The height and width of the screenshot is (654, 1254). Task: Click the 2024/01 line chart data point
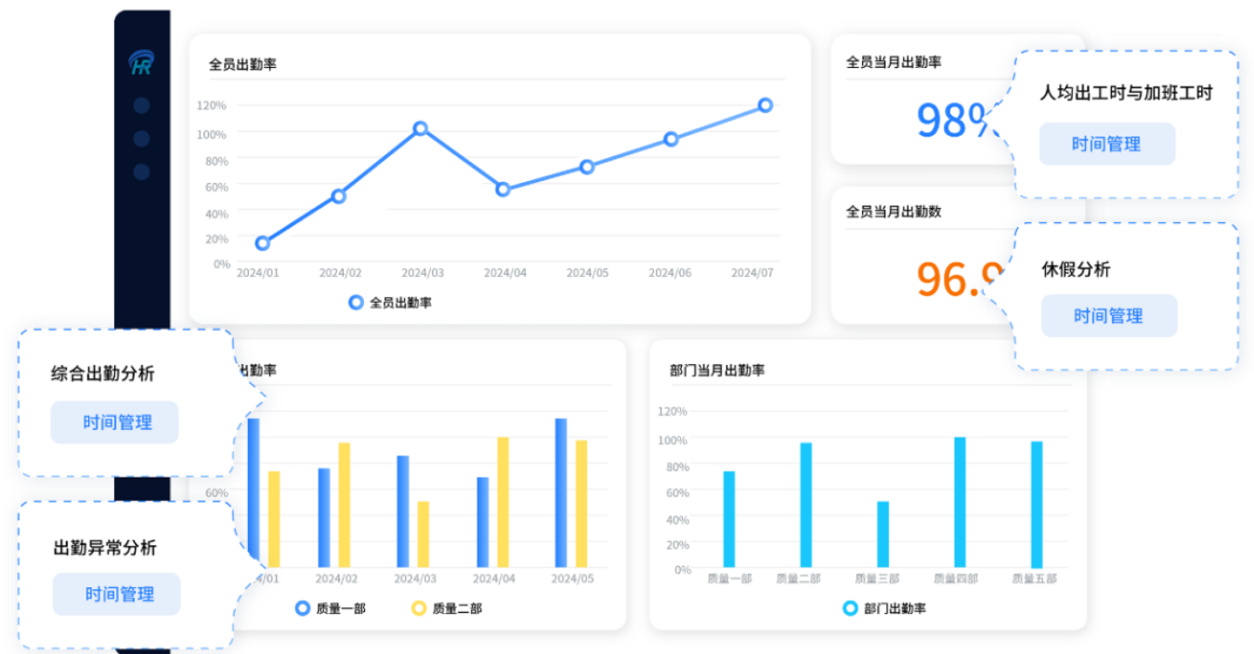pyautogui.click(x=262, y=243)
